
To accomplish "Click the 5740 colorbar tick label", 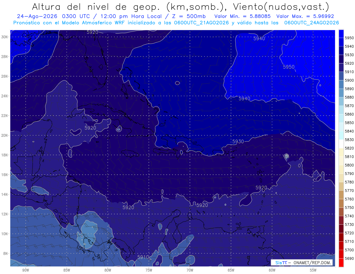I will pyautogui.click(x=349, y=216).
